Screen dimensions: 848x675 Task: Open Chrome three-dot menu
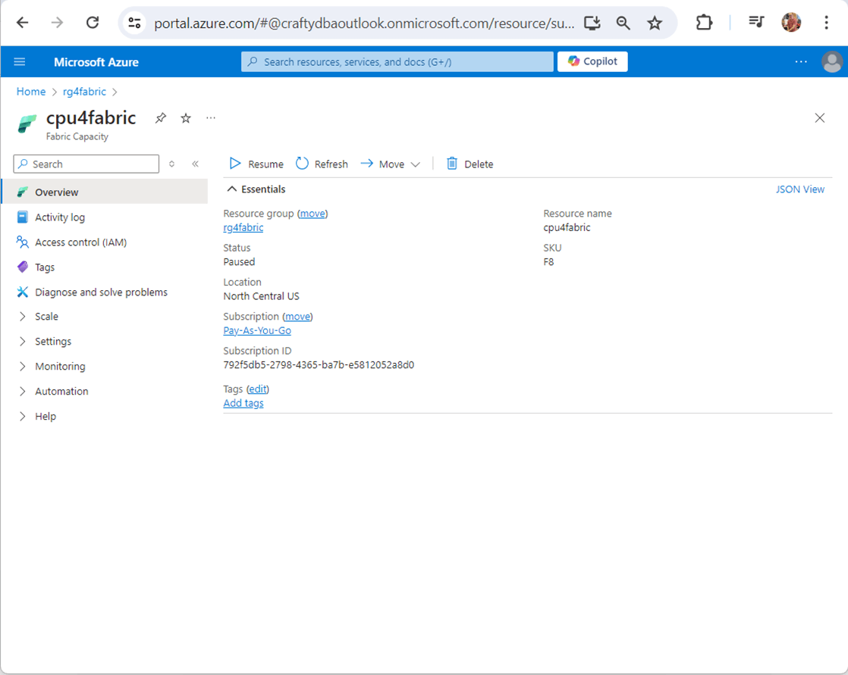pos(826,23)
